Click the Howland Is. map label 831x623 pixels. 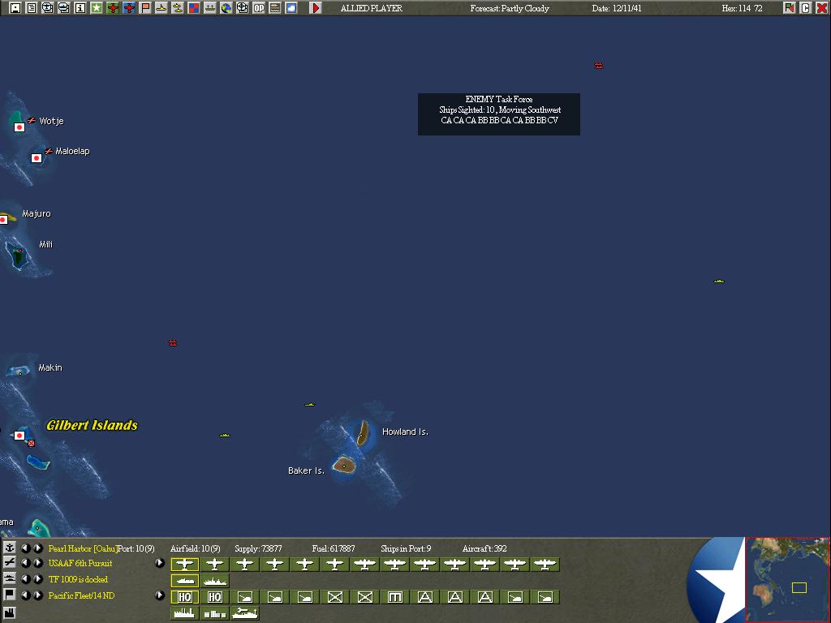pos(405,432)
